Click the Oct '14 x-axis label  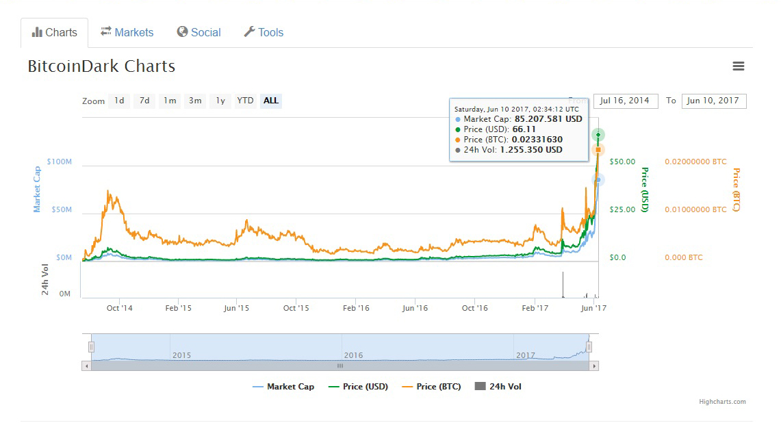coord(120,308)
